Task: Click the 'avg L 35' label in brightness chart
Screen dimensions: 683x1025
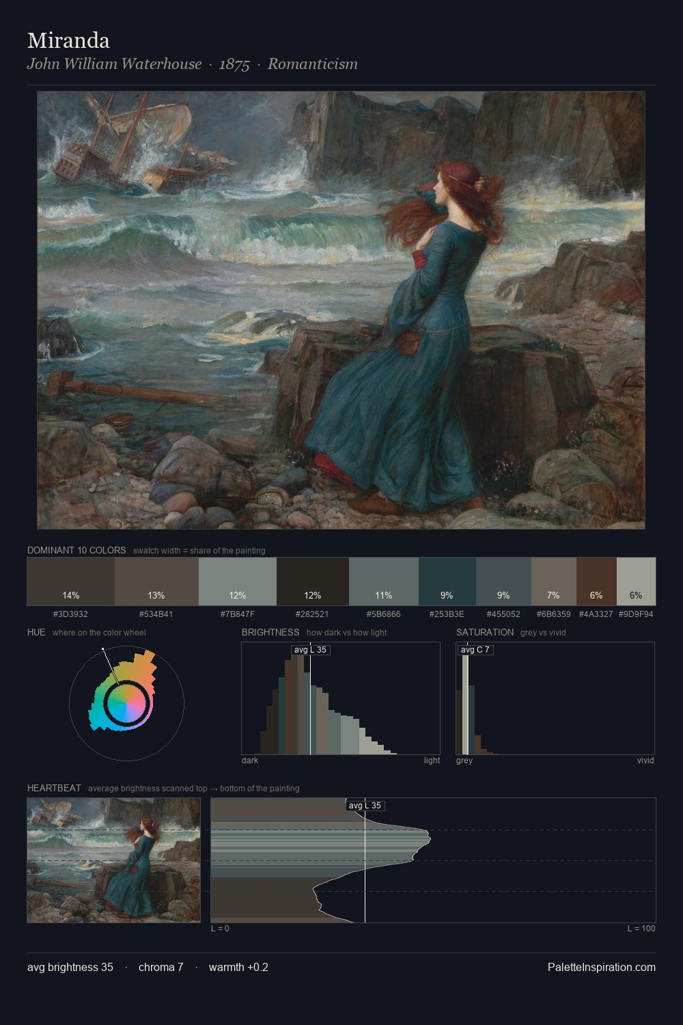Action: coord(311,650)
